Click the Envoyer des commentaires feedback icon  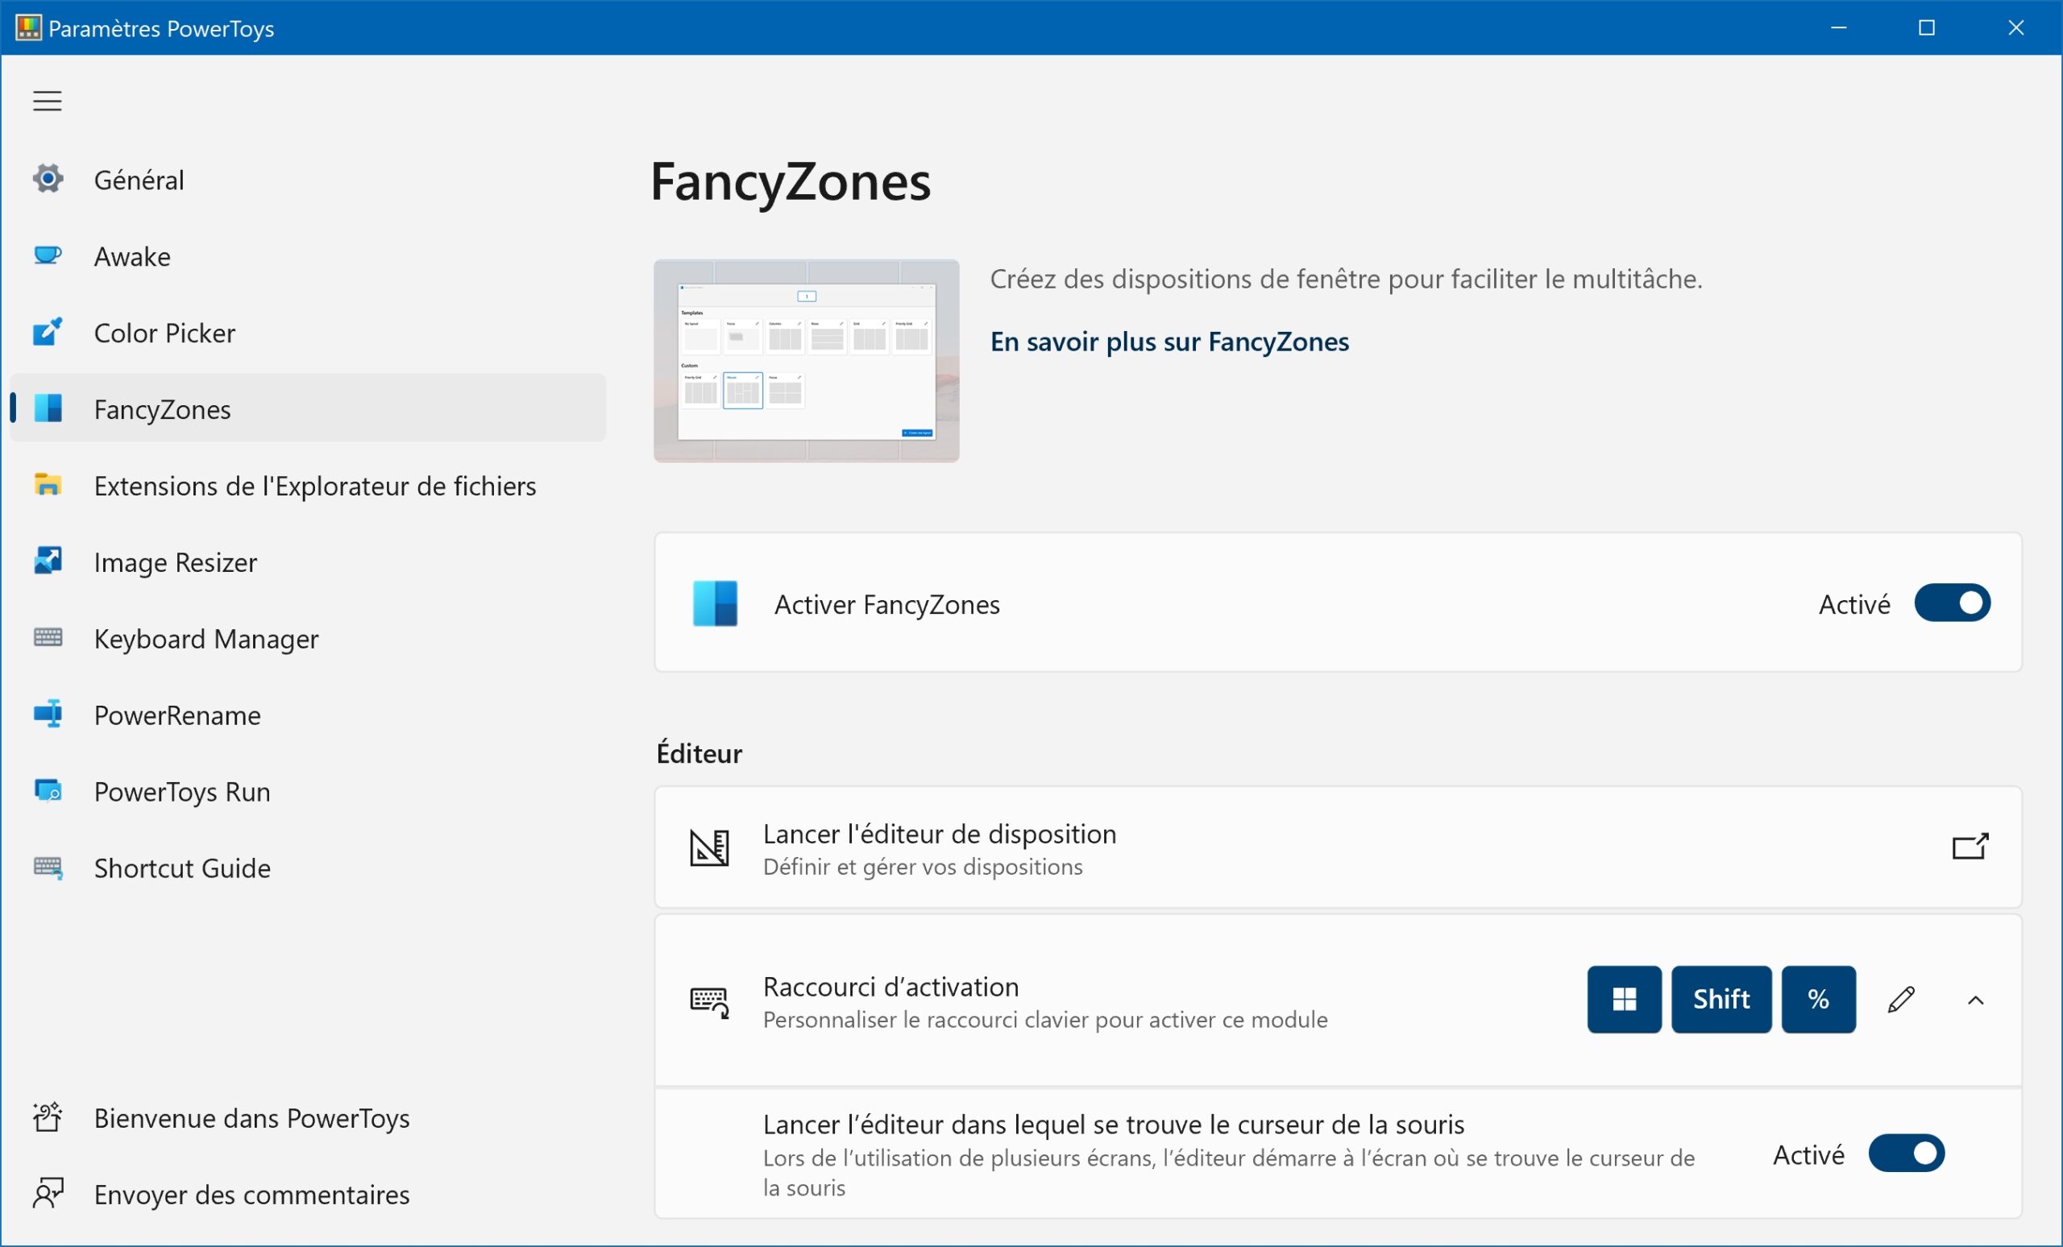[48, 1194]
